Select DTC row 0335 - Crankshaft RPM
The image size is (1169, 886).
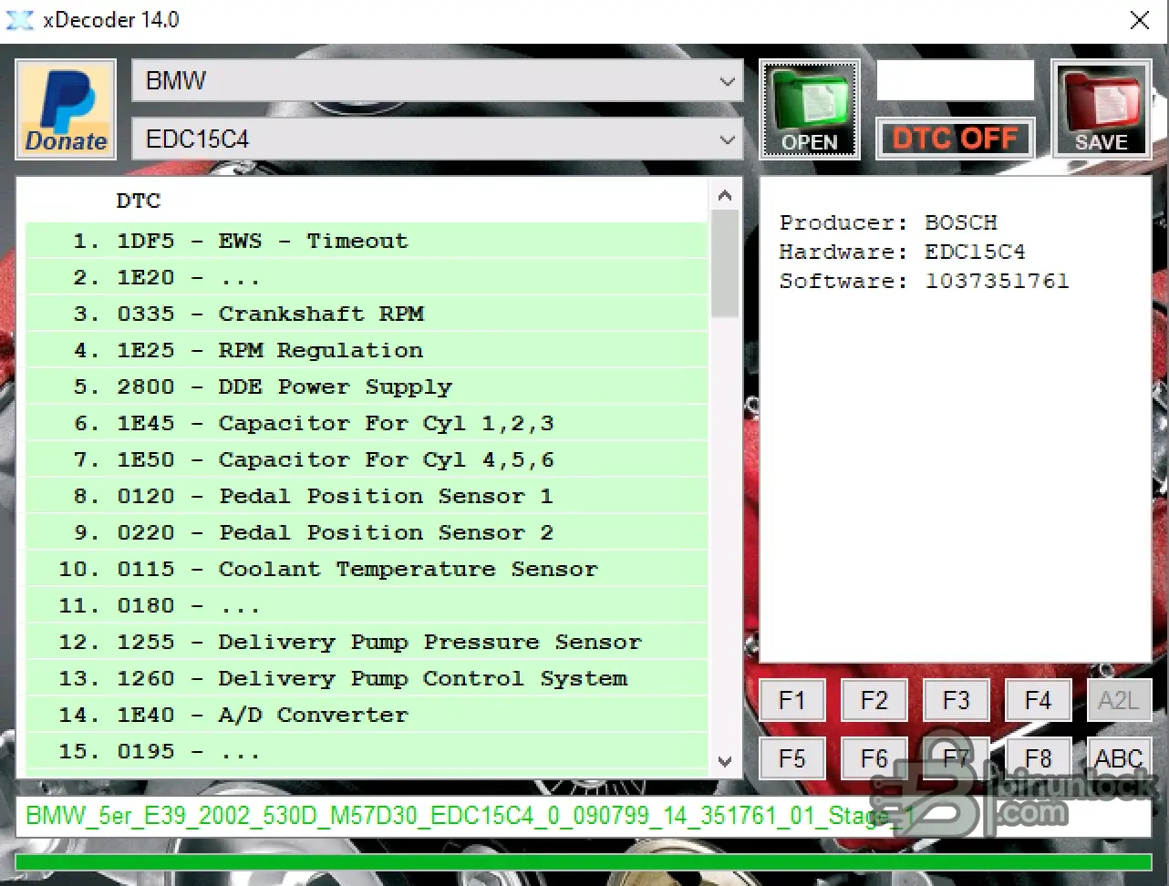point(367,314)
